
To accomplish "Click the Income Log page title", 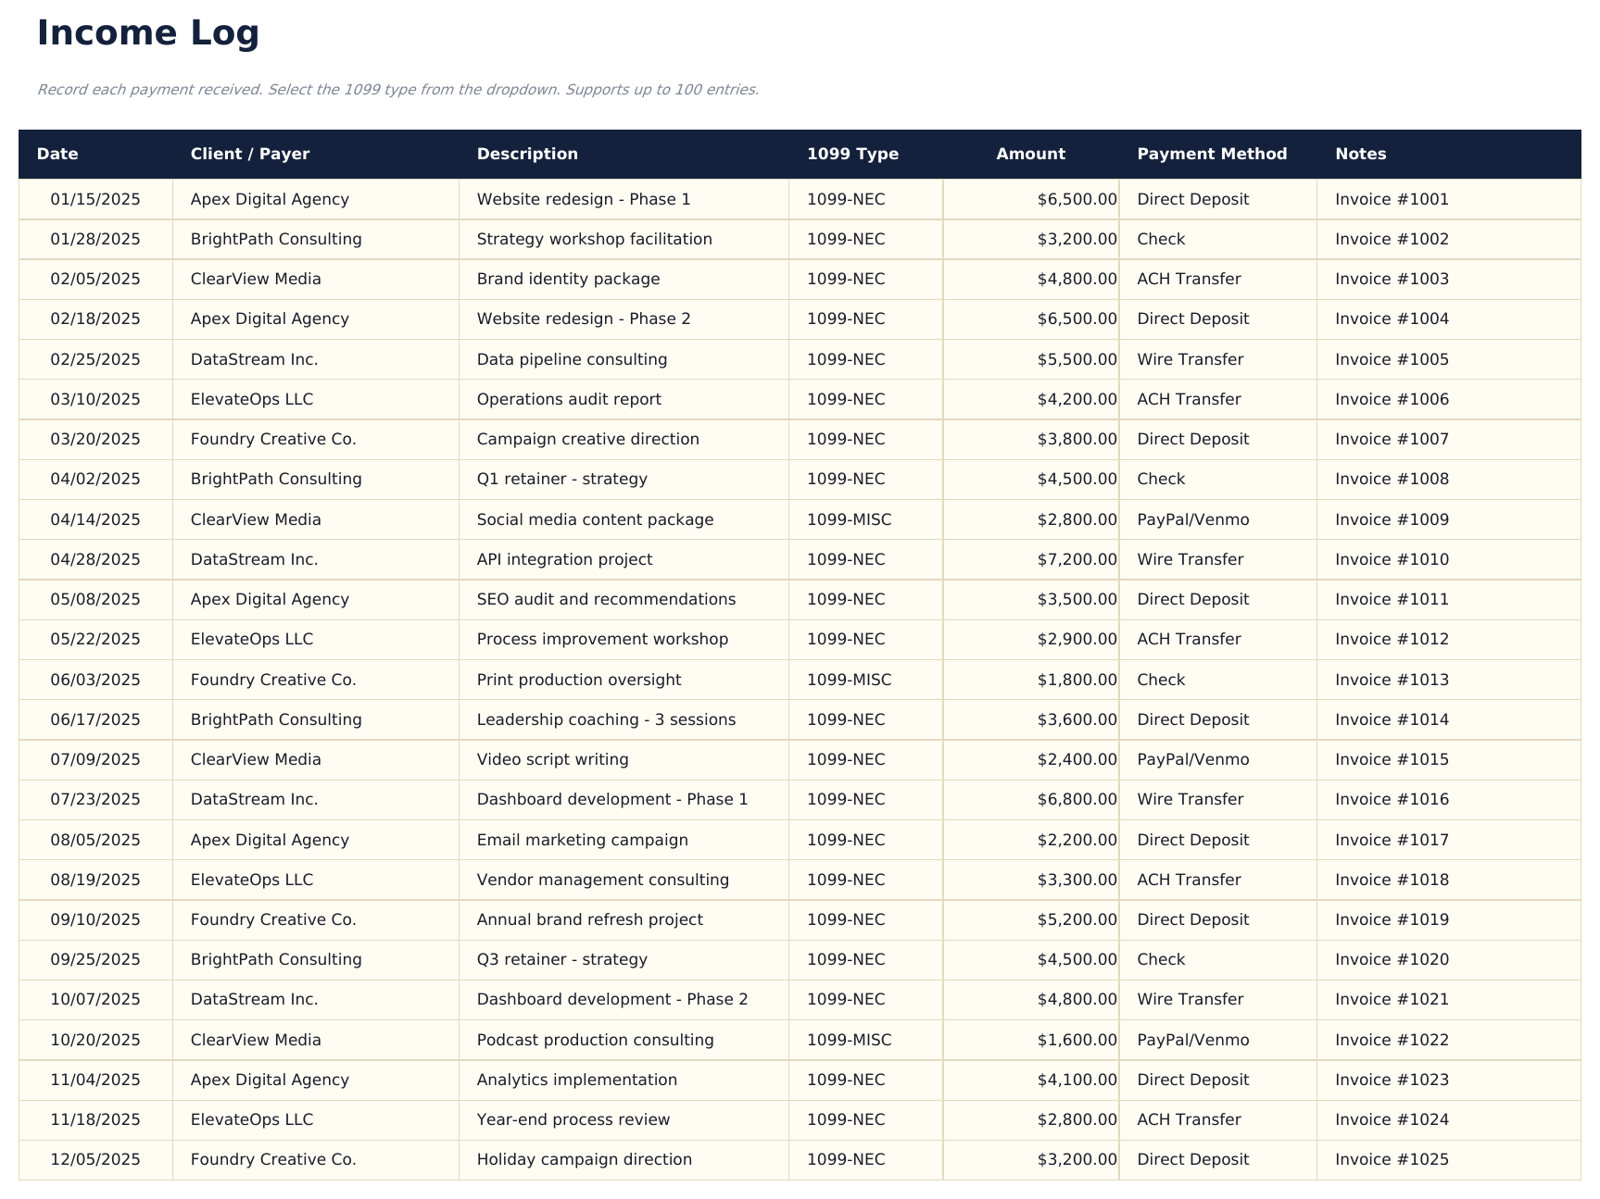I will pyautogui.click(x=148, y=33).
